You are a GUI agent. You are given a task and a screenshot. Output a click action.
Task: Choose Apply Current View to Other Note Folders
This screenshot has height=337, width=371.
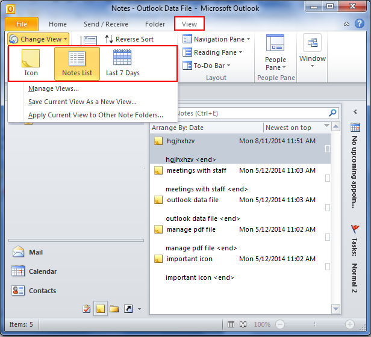96,115
